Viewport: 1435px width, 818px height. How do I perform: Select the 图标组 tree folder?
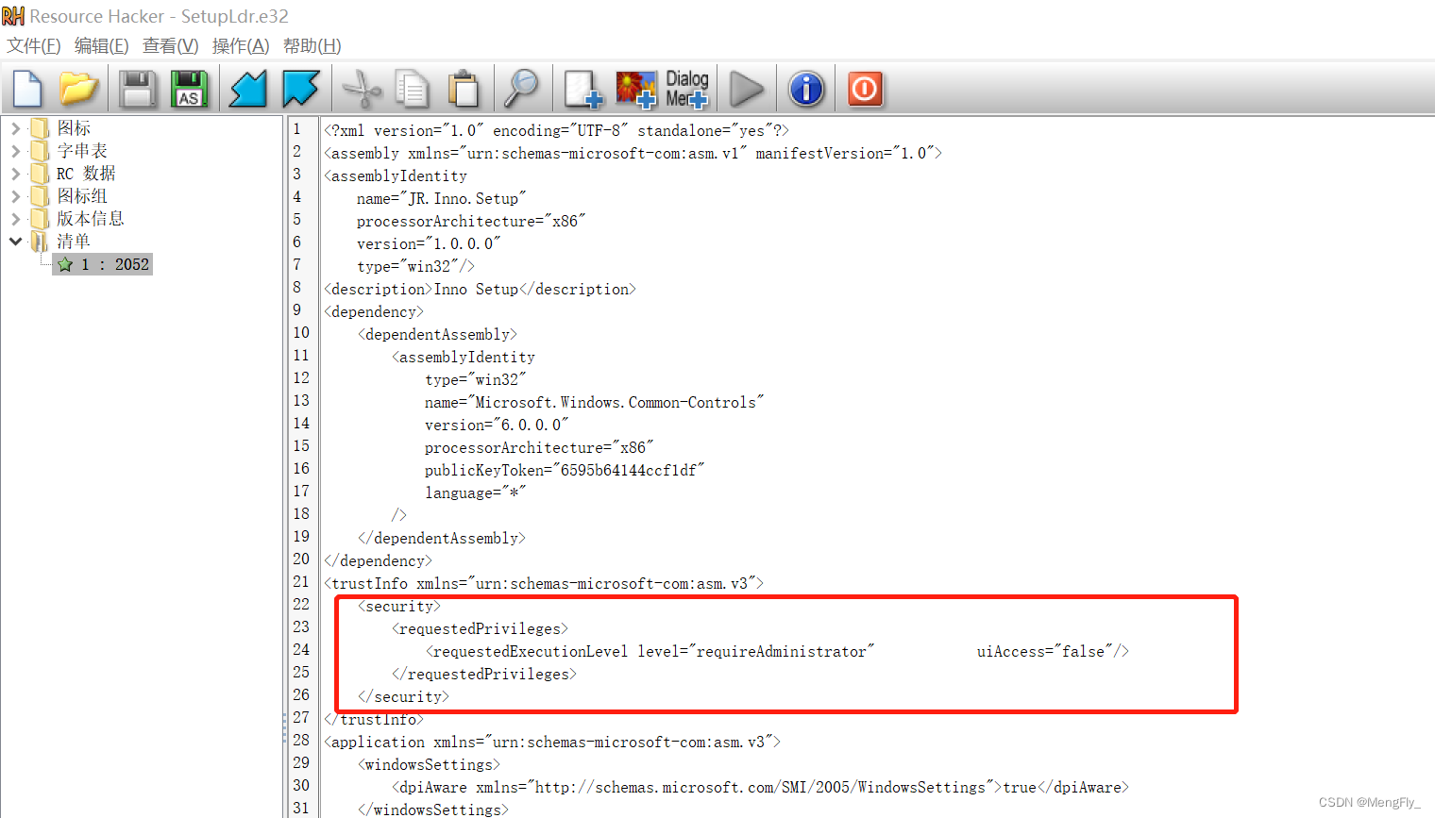(x=82, y=195)
